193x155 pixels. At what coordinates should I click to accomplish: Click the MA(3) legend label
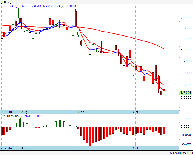(13, 6)
